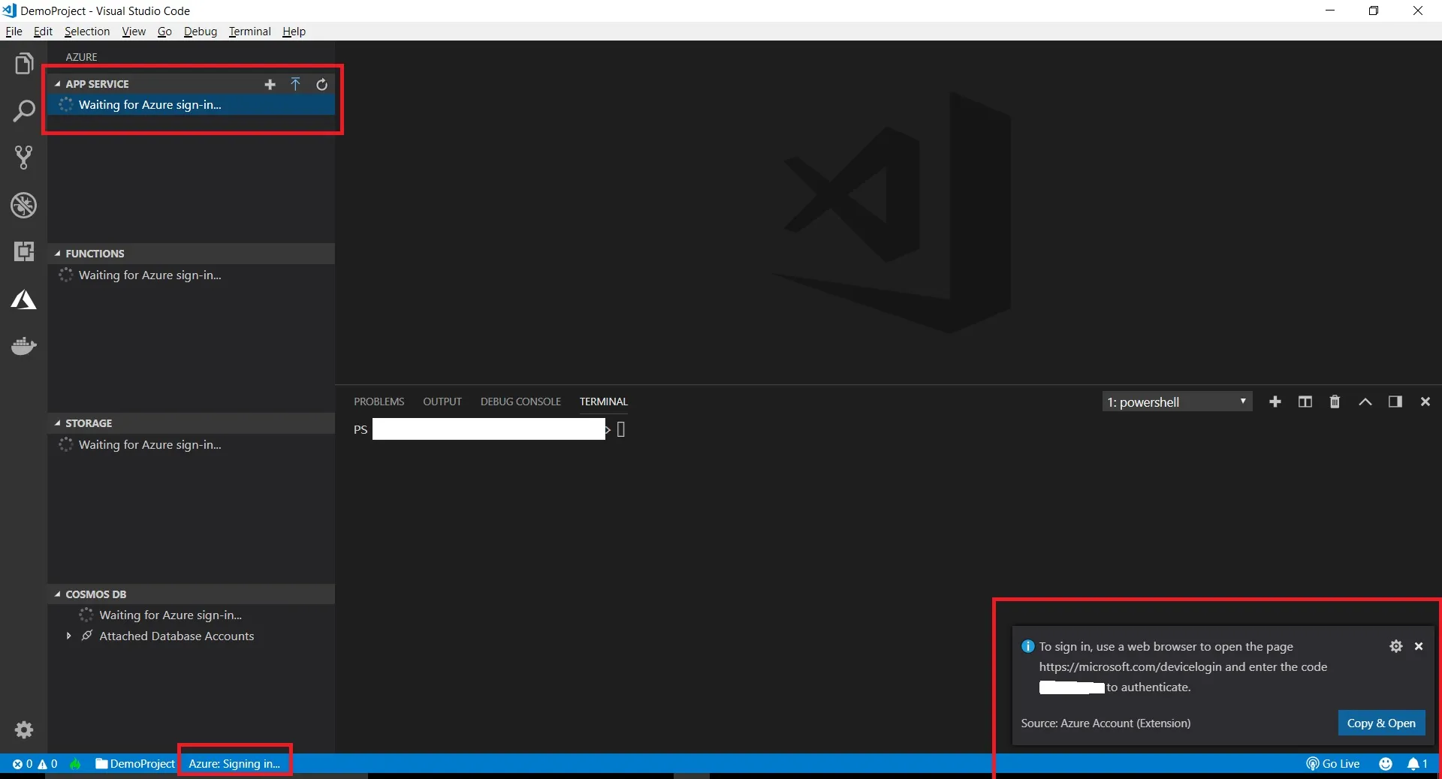1442x779 pixels.
Task: Open the Azure view
Action: [24, 300]
